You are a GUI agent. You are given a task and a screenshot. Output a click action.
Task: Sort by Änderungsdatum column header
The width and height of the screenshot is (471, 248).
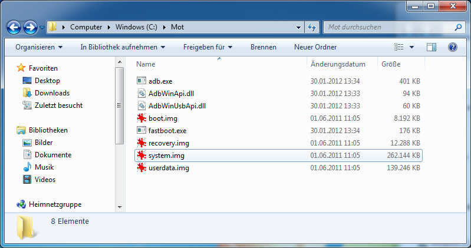(x=338, y=64)
